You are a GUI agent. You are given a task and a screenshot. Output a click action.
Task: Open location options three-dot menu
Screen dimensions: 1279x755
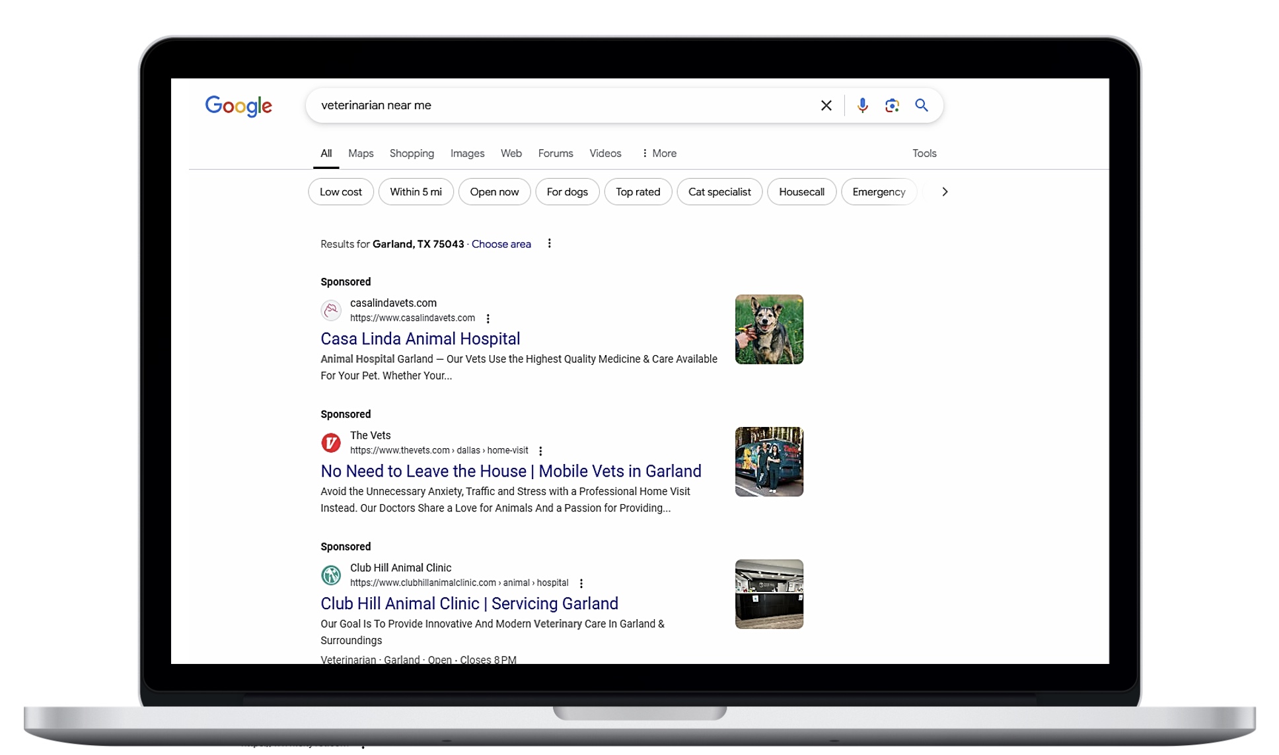549,244
